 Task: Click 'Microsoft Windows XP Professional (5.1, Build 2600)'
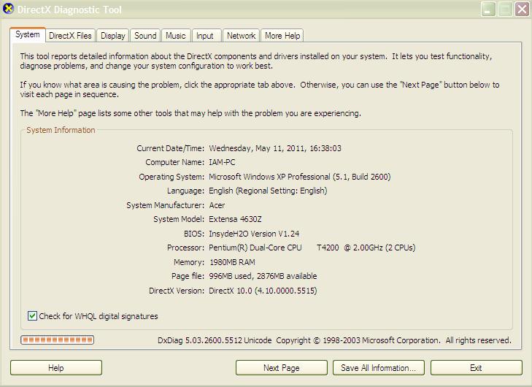[300, 177]
